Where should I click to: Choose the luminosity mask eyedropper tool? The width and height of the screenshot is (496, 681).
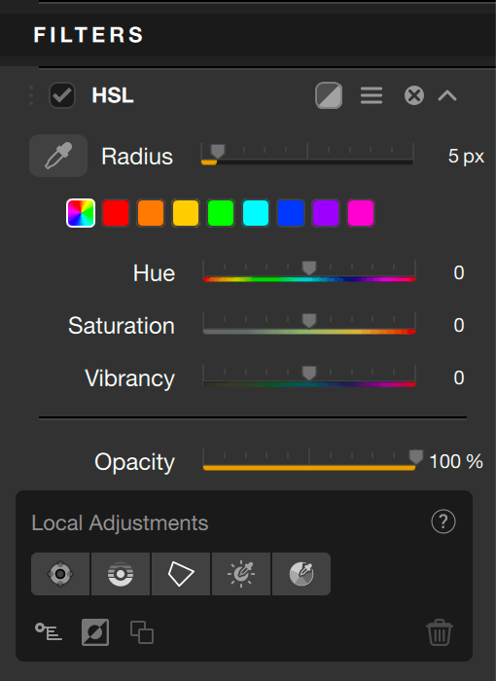(x=241, y=574)
